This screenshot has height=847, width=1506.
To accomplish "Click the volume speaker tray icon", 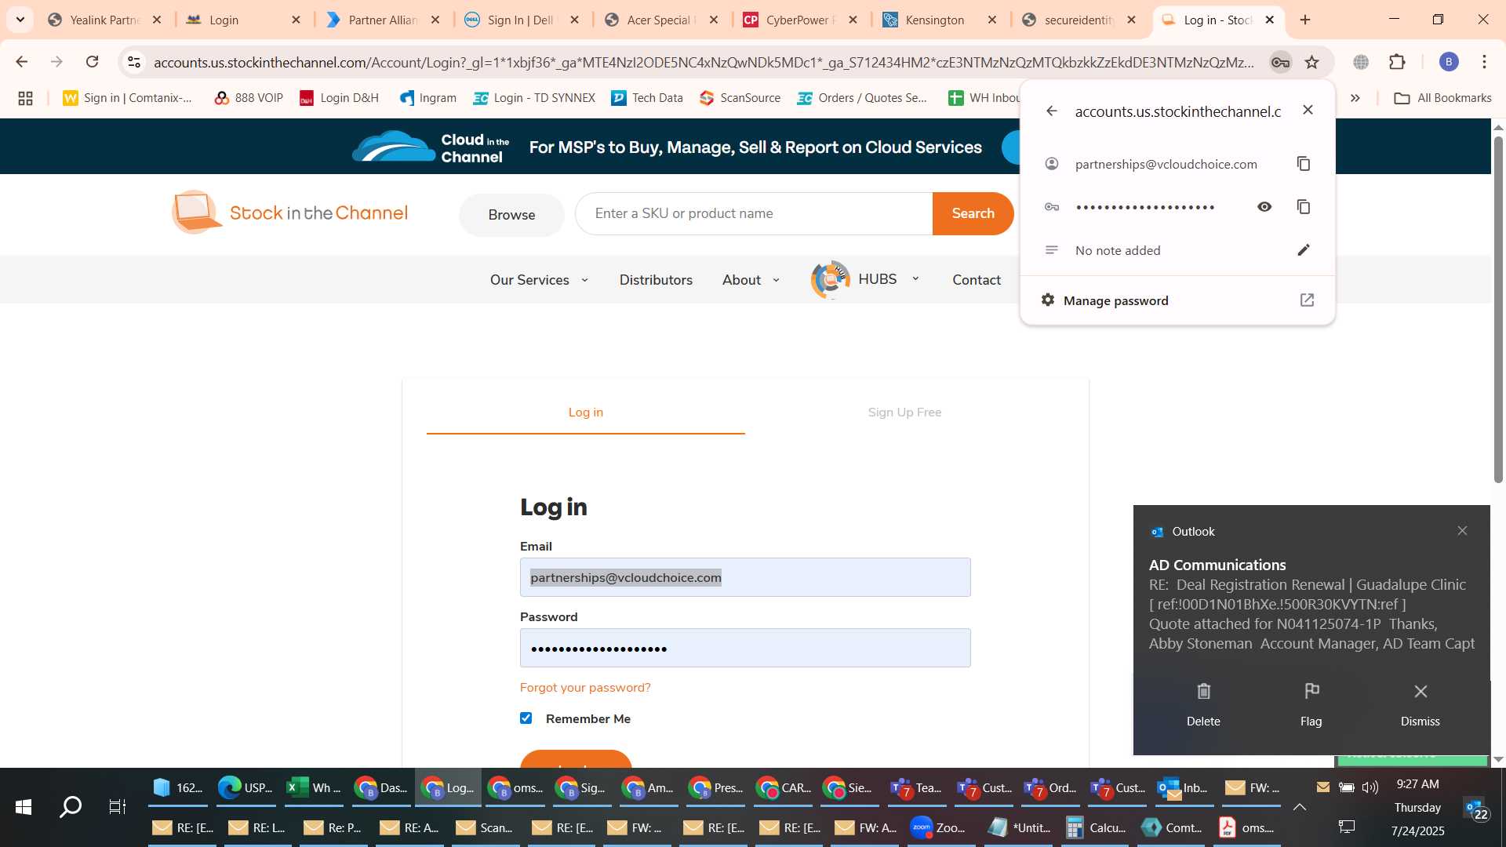I will 1370,787.
